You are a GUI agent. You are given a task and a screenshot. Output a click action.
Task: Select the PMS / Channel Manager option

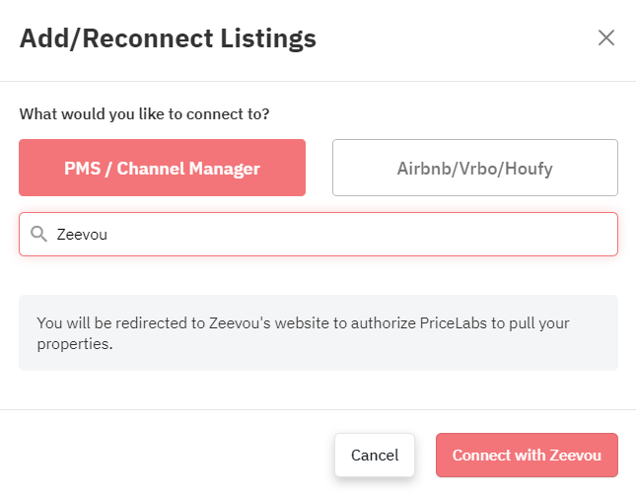163,168
